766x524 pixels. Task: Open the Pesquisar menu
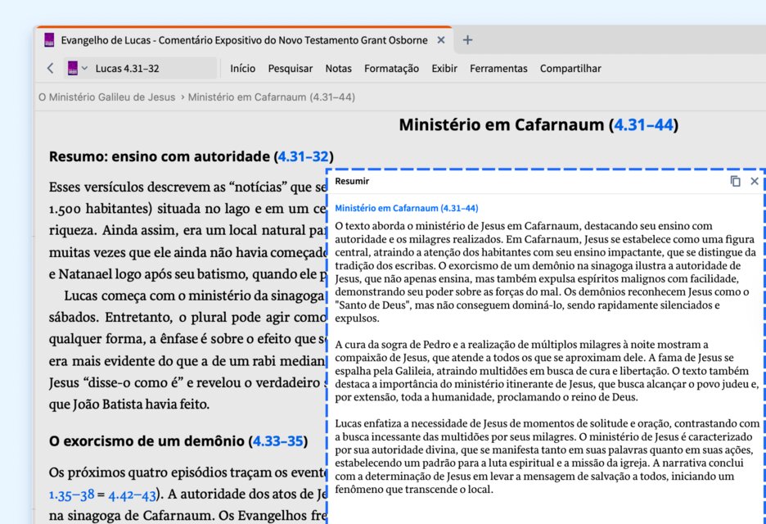tap(291, 69)
